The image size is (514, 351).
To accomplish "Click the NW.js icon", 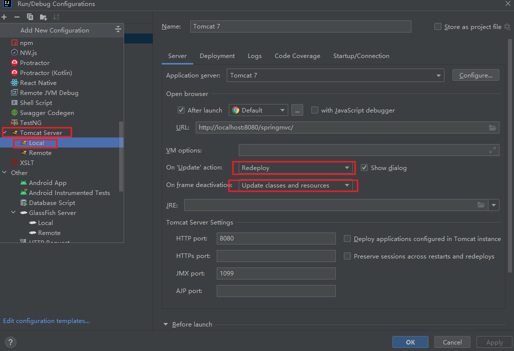I will tap(15, 52).
